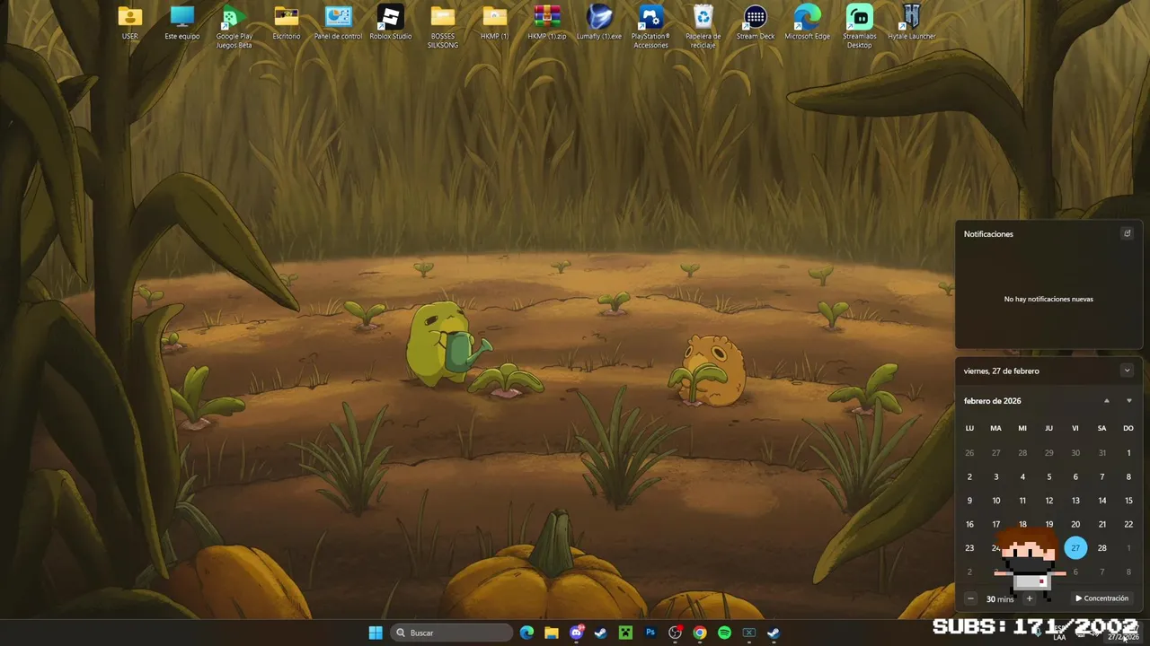Screen dimensions: 1150x646
Task: Open Microsoft Edge desktop shortcut
Action: click(x=808, y=22)
